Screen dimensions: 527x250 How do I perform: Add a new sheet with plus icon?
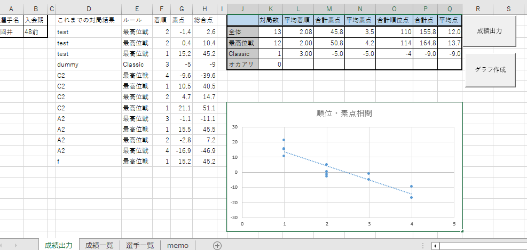click(217, 245)
